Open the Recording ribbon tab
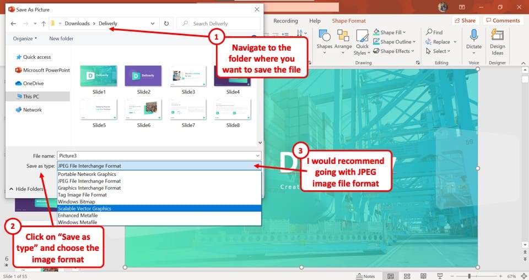 pos(285,21)
